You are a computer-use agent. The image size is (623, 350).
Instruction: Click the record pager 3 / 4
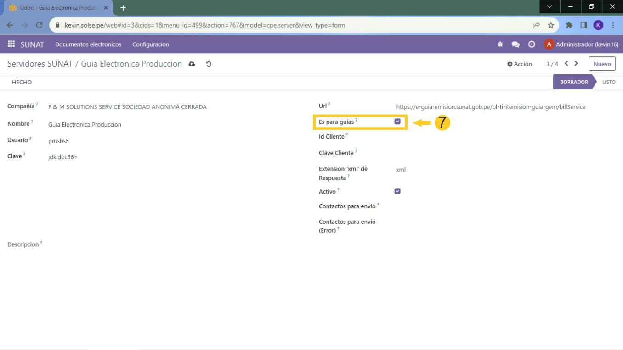pyautogui.click(x=552, y=64)
